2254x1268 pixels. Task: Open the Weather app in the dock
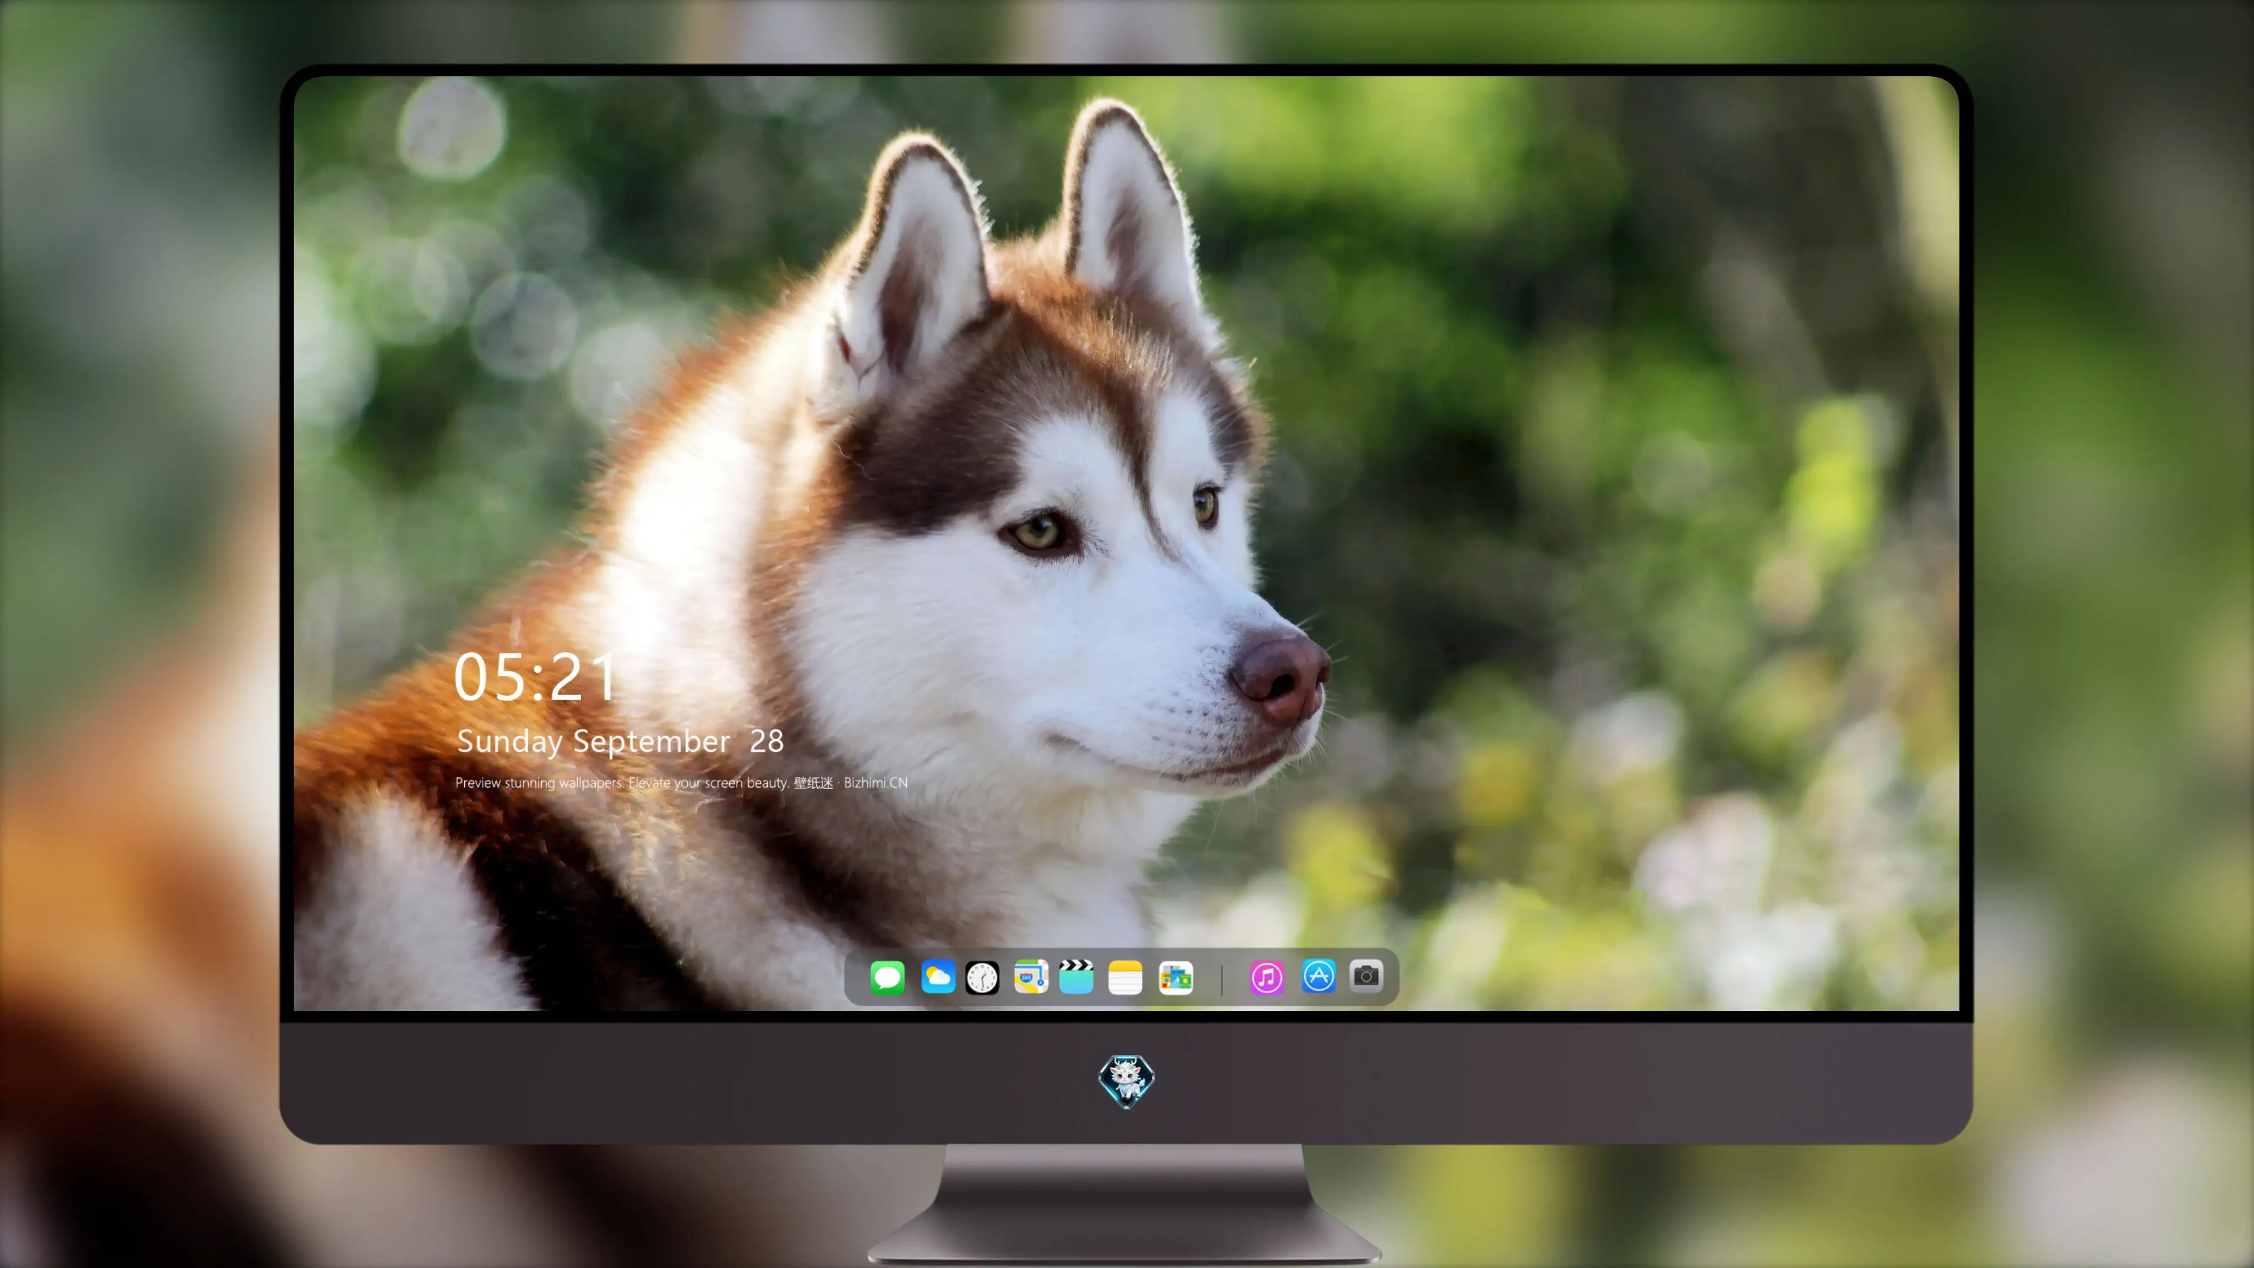tap(938, 977)
